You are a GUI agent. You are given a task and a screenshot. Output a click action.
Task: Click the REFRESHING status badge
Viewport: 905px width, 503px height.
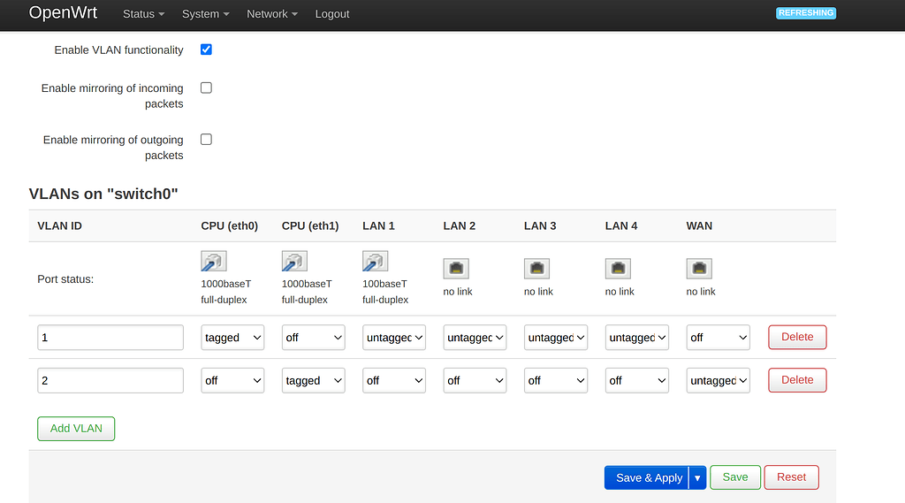pos(805,13)
